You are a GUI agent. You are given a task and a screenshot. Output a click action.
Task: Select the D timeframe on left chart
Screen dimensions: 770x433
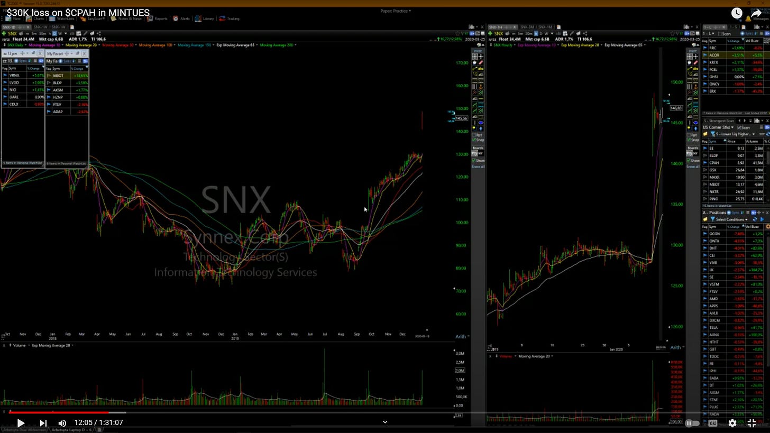54,33
